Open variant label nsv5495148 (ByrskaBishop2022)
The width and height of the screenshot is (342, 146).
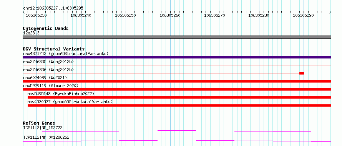click(61, 94)
